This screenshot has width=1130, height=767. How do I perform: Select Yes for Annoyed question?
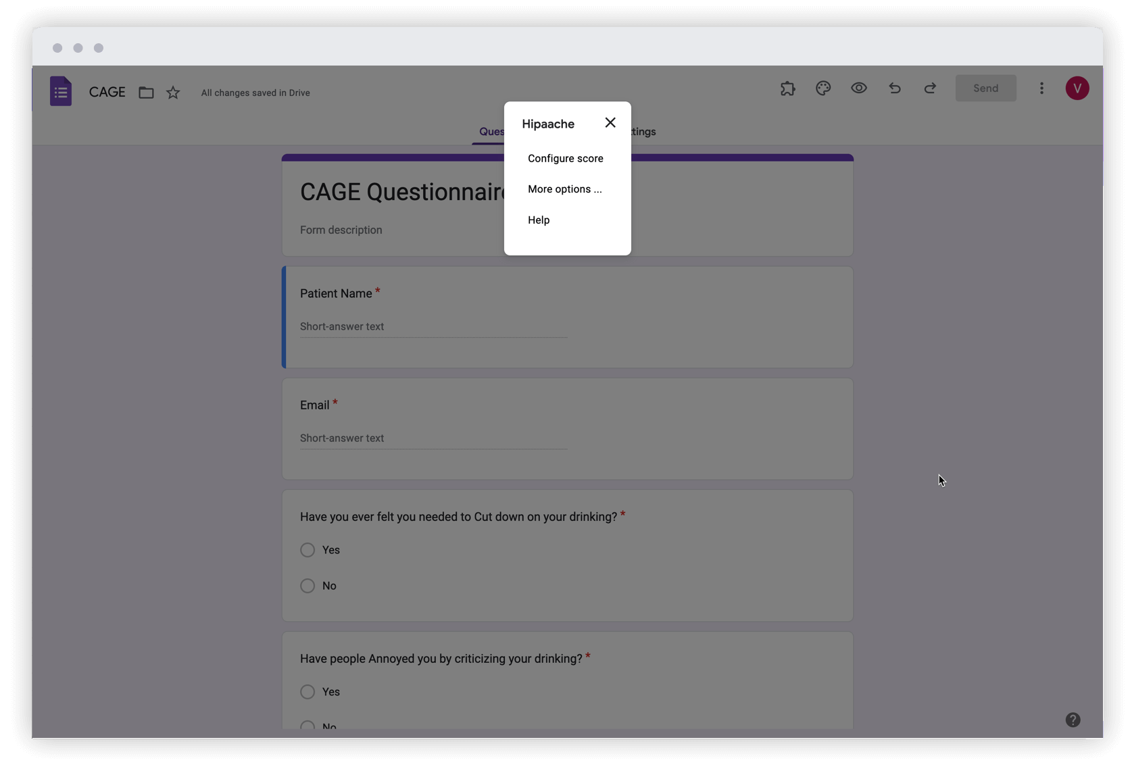tap(308, 692)
